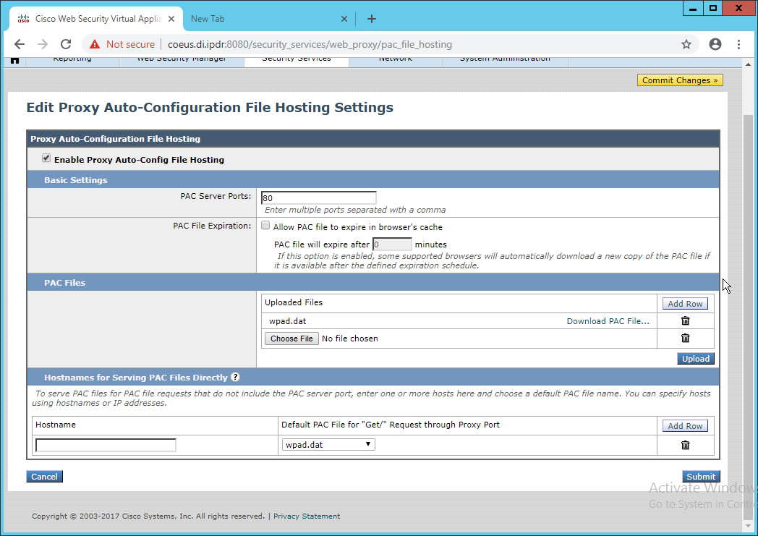The height and width of the screenshot is (536, 758).
Task: Click the Hostname text field
Action: point(106,445)
